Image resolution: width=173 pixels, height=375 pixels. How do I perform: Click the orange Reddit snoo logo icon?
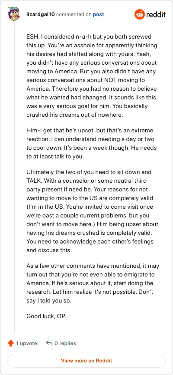coord(139,15)
